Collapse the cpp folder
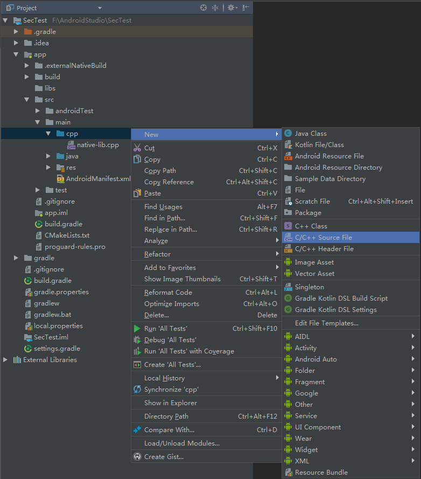The height and width of the screenshot is (479, 421). [48, 134]
